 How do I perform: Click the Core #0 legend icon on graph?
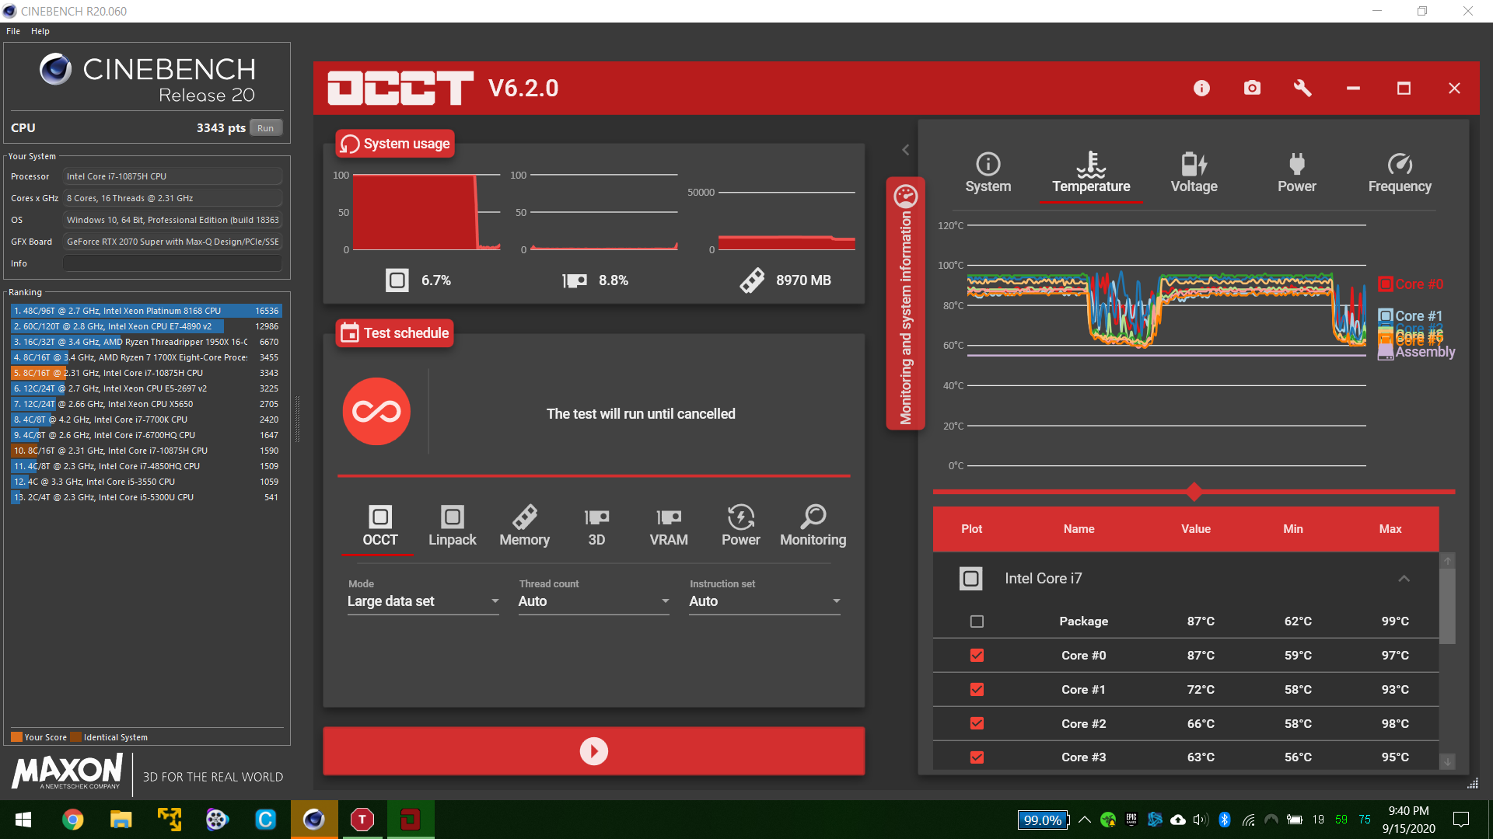click(x=1386, y=284)
